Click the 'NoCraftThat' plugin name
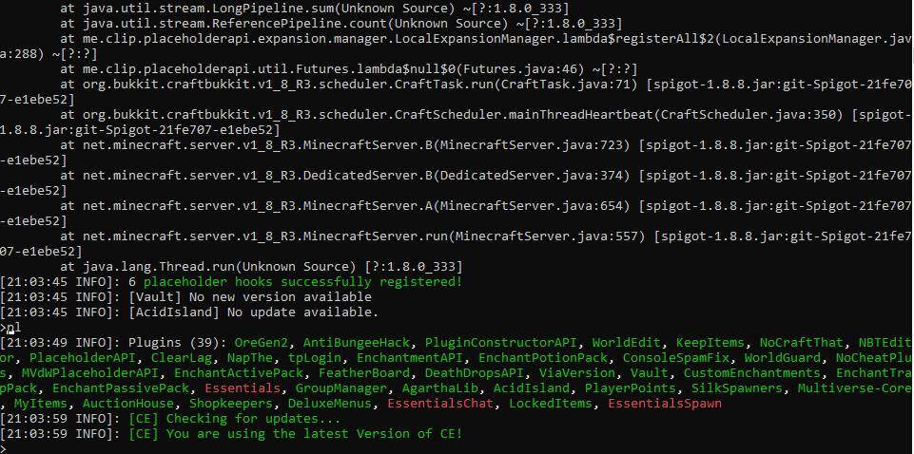 [x=802, y=342]
